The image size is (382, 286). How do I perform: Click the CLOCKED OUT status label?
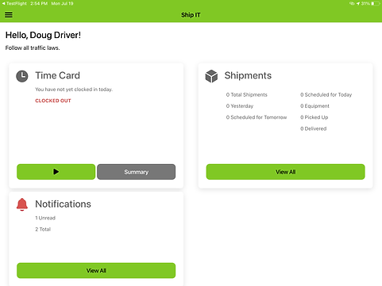coord(53,101)
